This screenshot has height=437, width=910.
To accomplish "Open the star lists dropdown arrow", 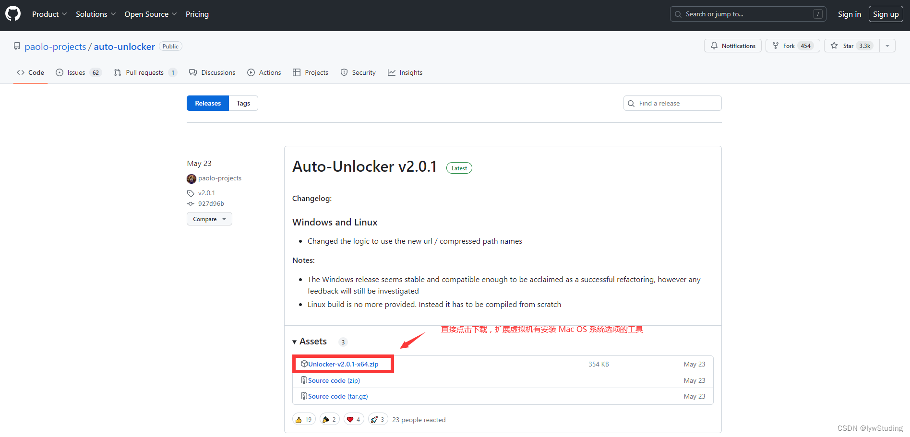I will click(887, 46).
